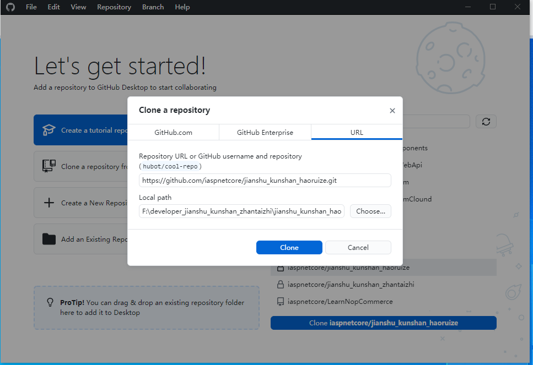This screenshot has width=533, height=365.
Task: Click the lightbulb ProTip icon
Action: 50,302
